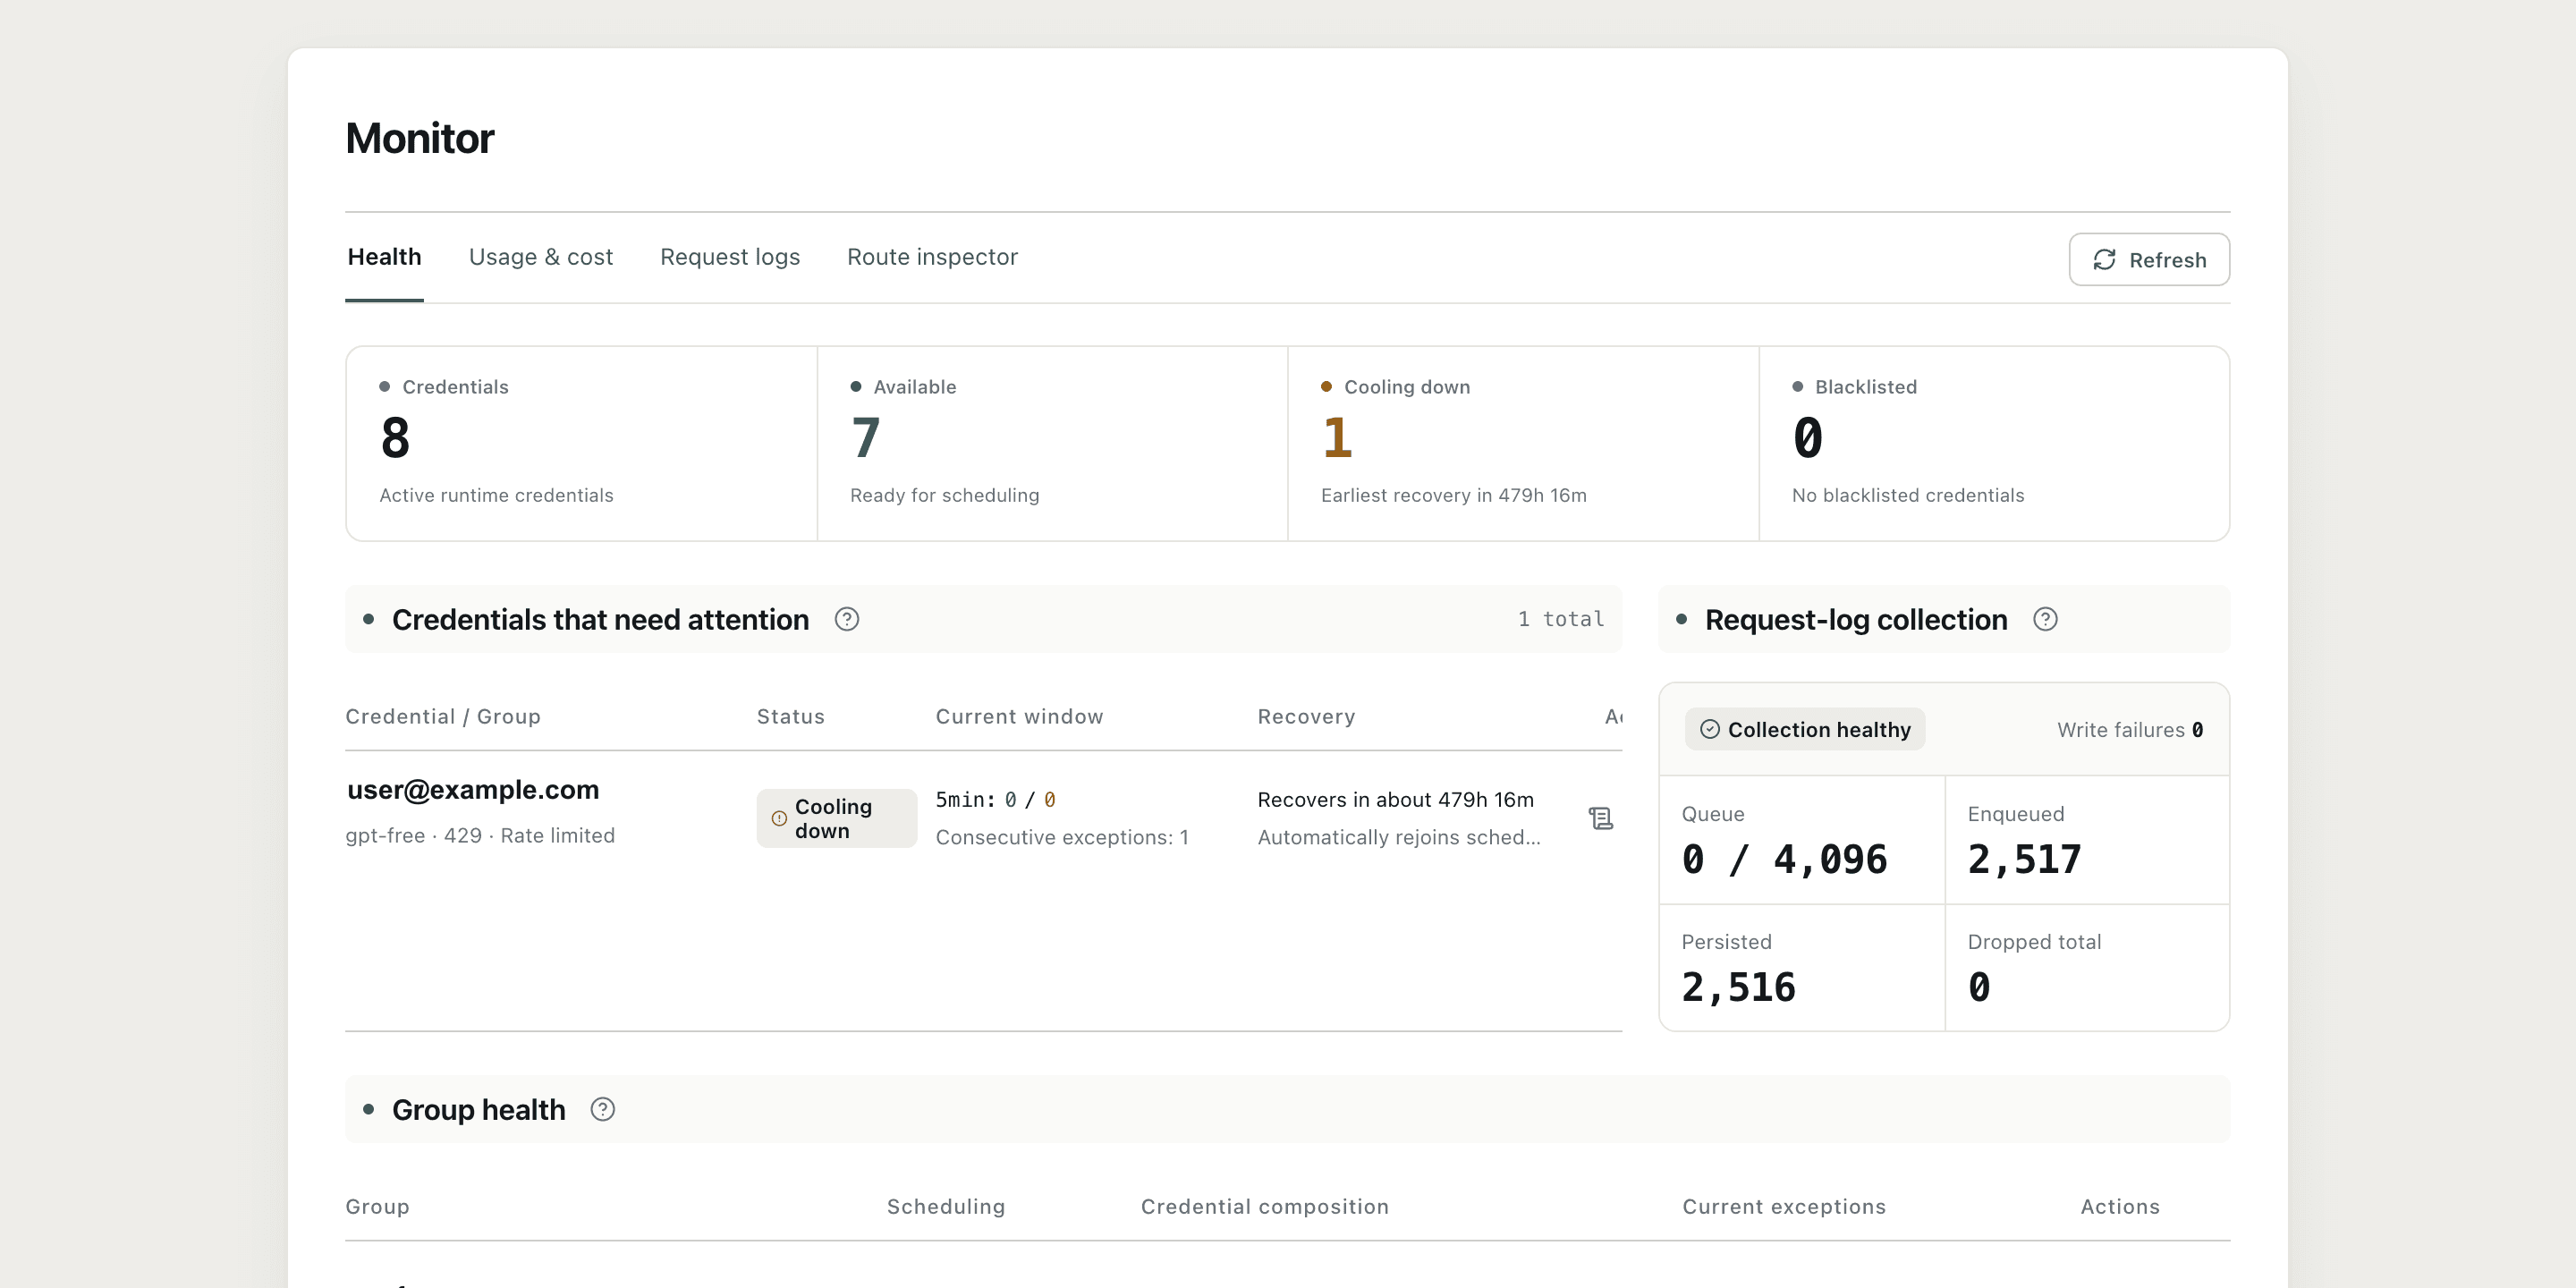This screenshot has width=2576, height=1288.
Task: Click the Persisted value 2,516
Action: (x=1738, y=987)
